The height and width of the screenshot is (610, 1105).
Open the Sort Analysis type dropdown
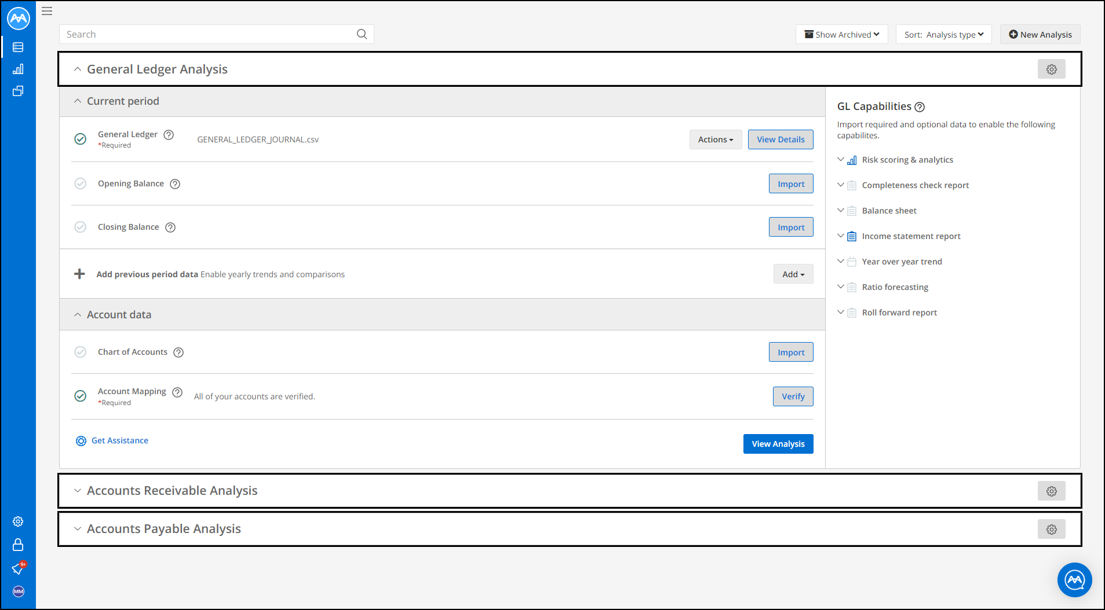click(944, 34)
